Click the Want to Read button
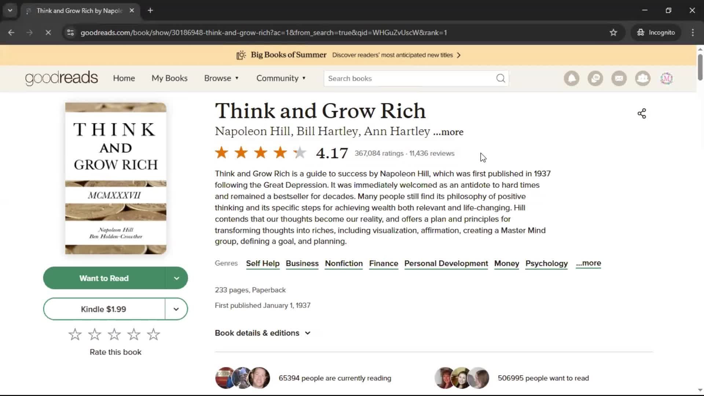The height and width of the screenshot is (396, 704). pos(104,278)
